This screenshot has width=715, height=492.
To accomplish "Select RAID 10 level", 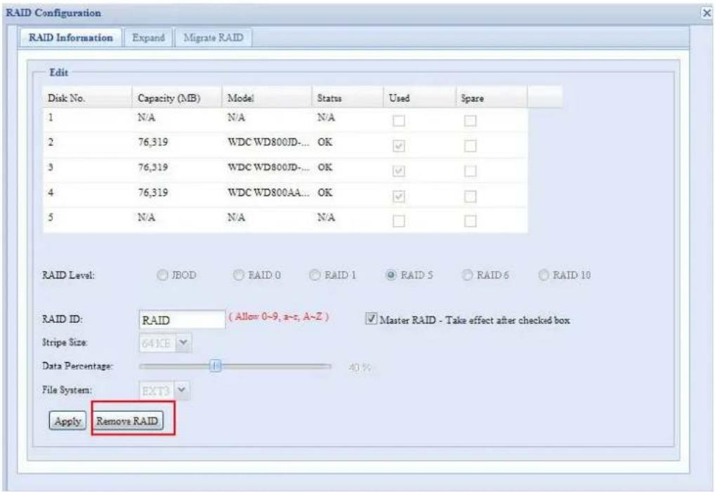I will tap(544, 275).
